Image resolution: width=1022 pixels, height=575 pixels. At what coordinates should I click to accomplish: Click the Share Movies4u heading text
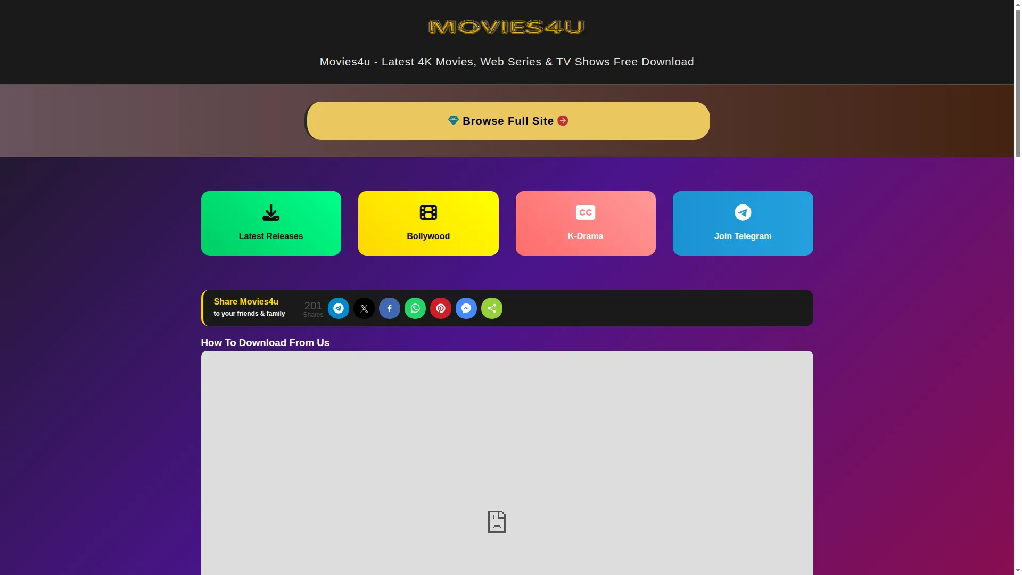[246, 301]
